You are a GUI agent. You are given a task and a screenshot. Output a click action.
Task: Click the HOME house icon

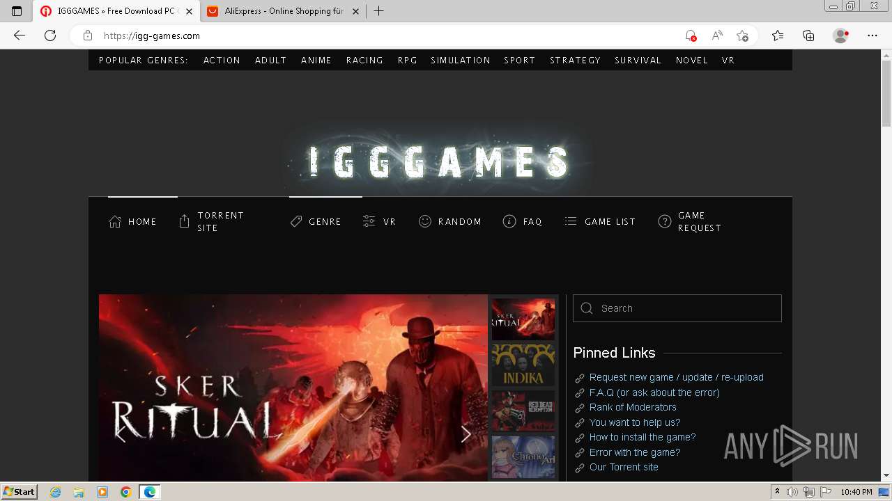(x=115, y=221)
